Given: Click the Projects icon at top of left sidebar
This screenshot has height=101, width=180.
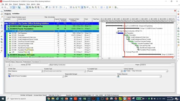Looking at the screenshot, I should coord(2,12).
